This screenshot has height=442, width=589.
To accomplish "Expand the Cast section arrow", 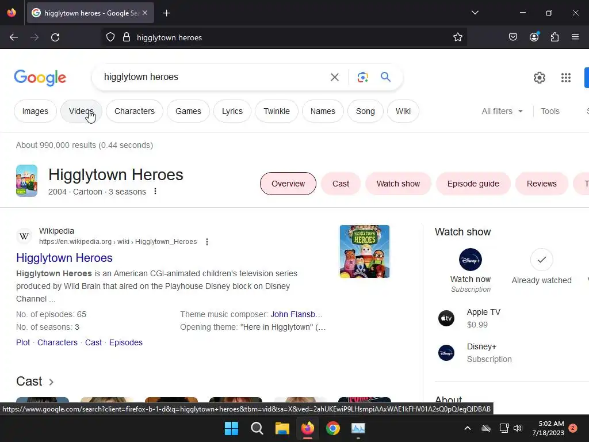I will [x=51, y=382].
